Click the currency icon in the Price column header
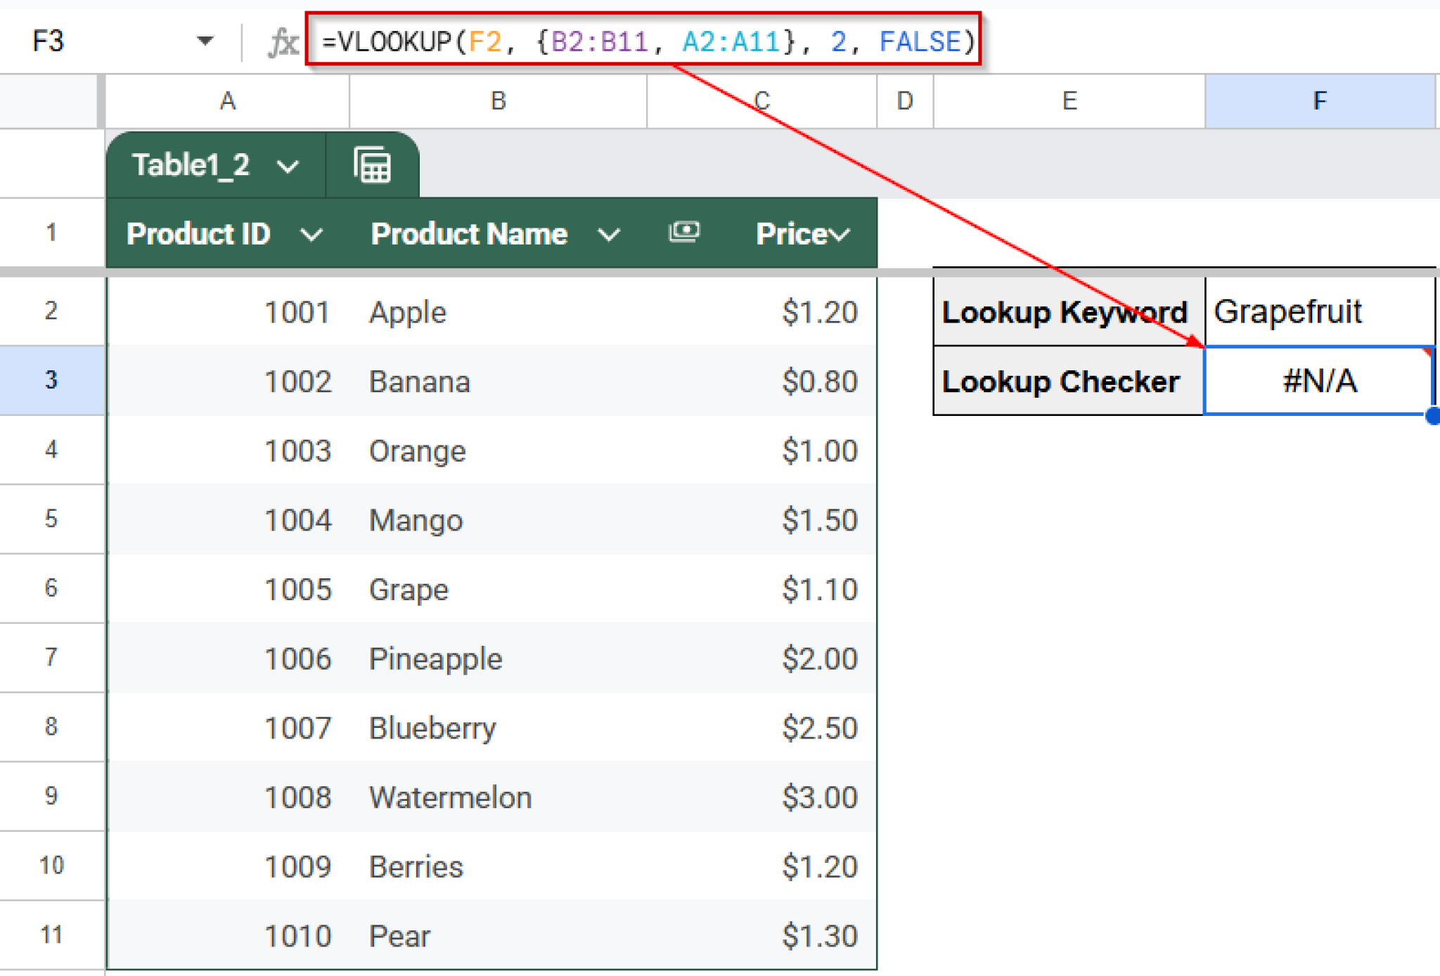This screenshot has width=1440, height=976. coord(684,233)
